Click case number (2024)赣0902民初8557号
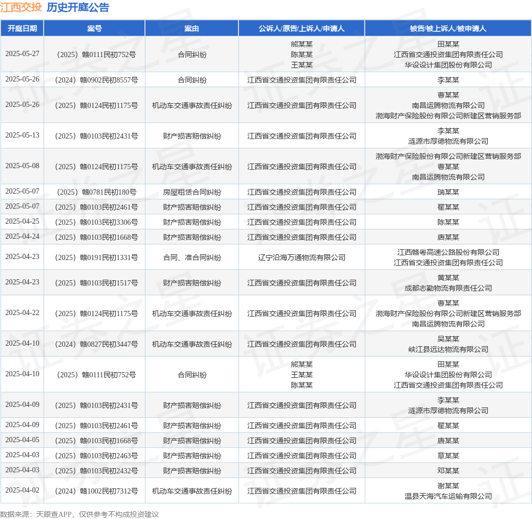 [x=96, y=80]
